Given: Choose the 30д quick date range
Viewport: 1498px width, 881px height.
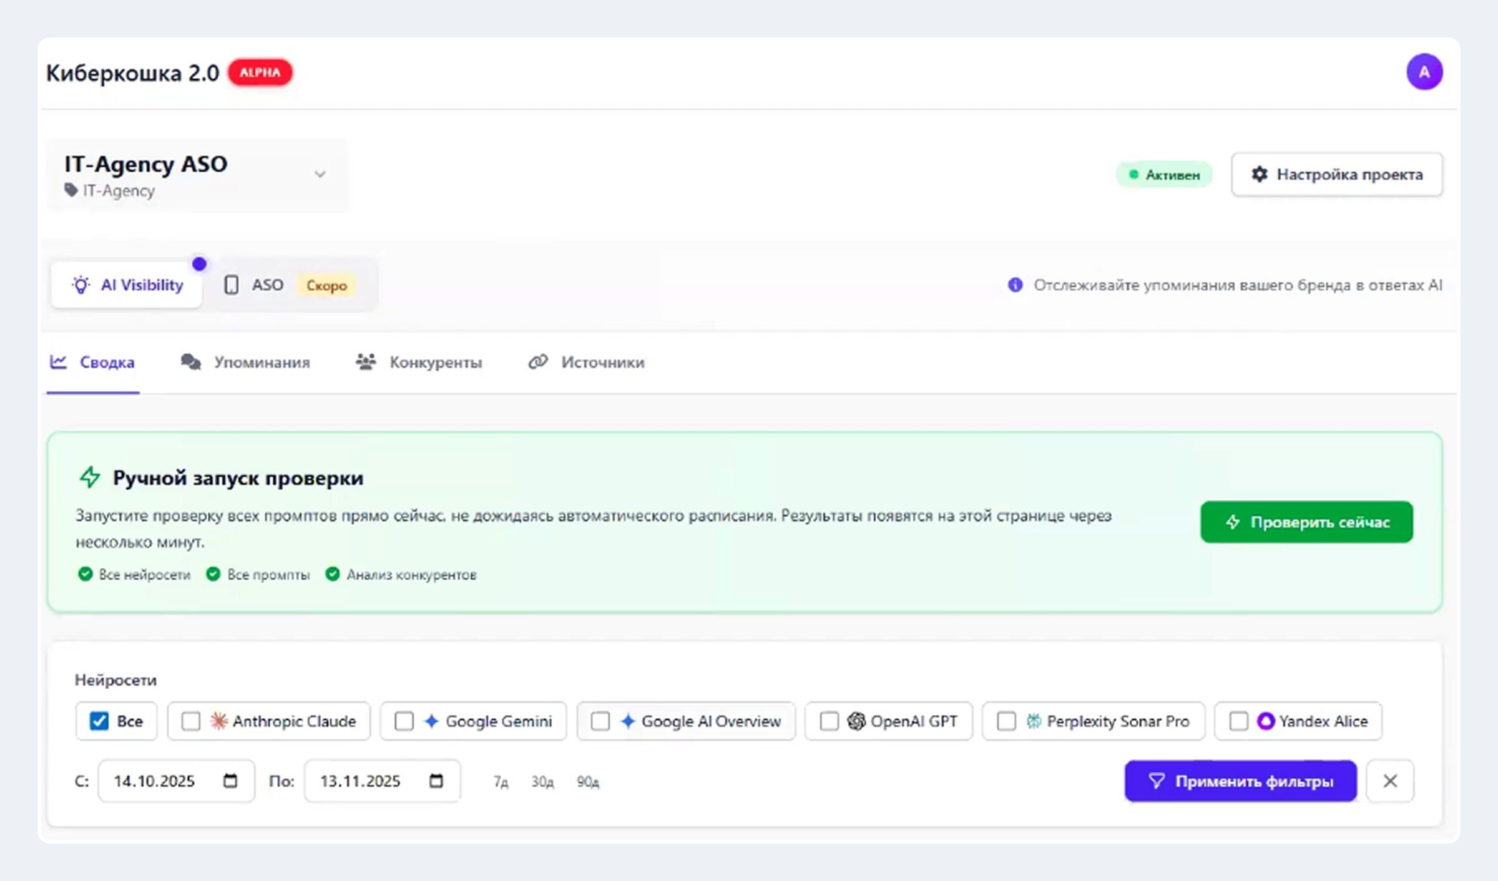Looking at the screenshot, I should [542, 782].
